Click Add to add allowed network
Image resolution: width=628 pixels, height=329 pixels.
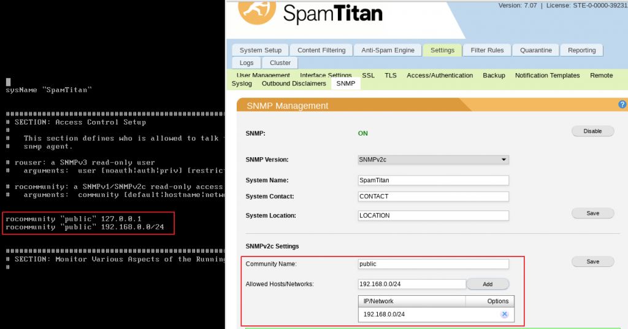pyautogui.click(x=488, y=284)
